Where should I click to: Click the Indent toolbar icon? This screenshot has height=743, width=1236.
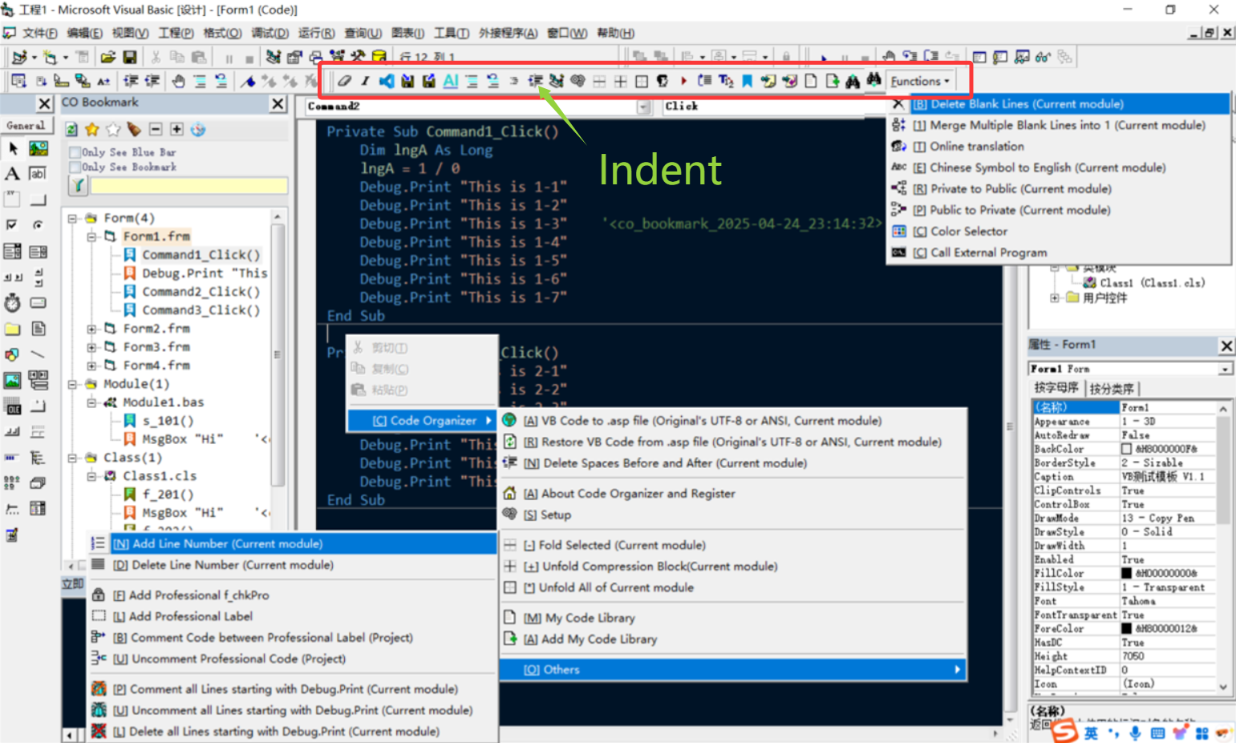tap(535, 81)
